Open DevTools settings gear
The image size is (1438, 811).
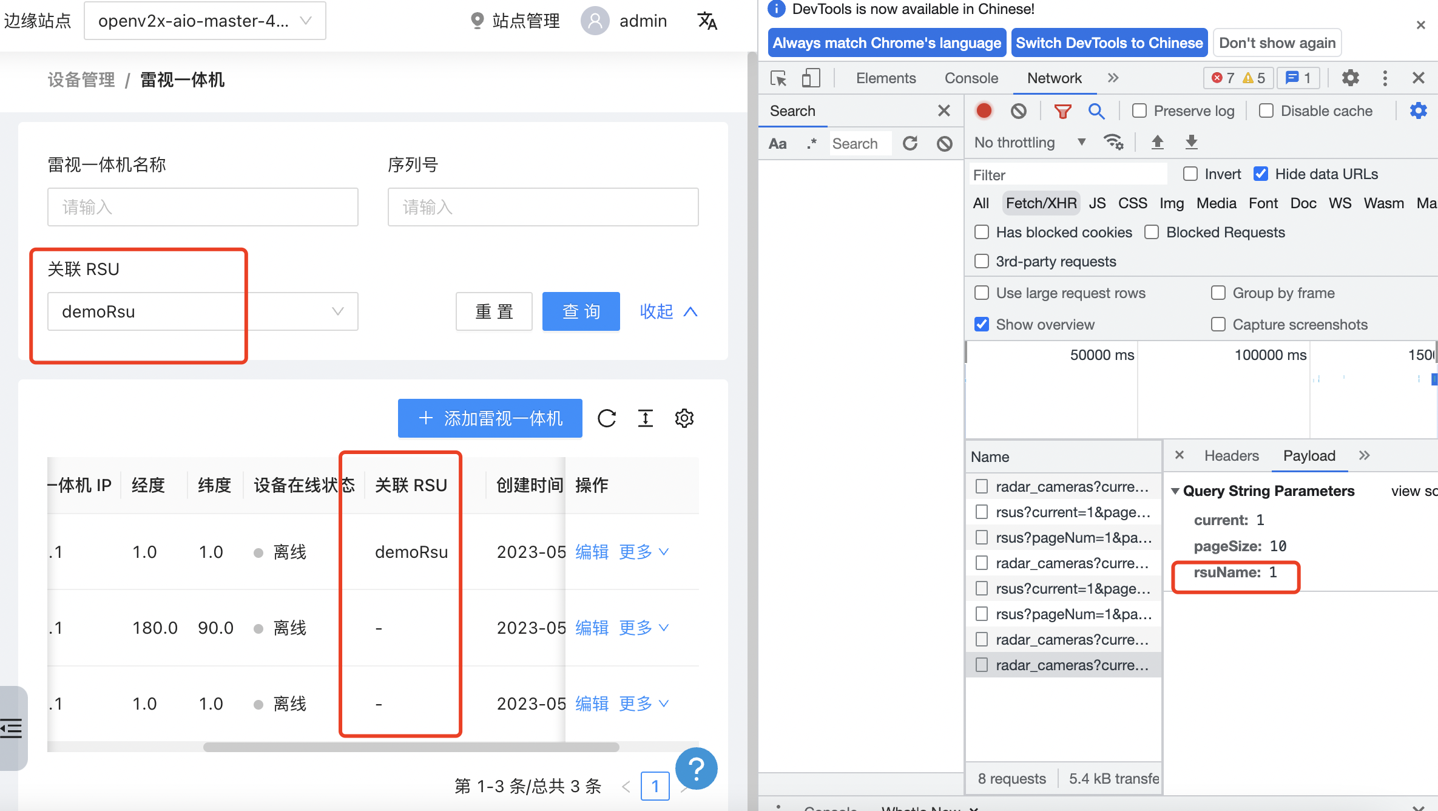click(x=1350, y=78)
